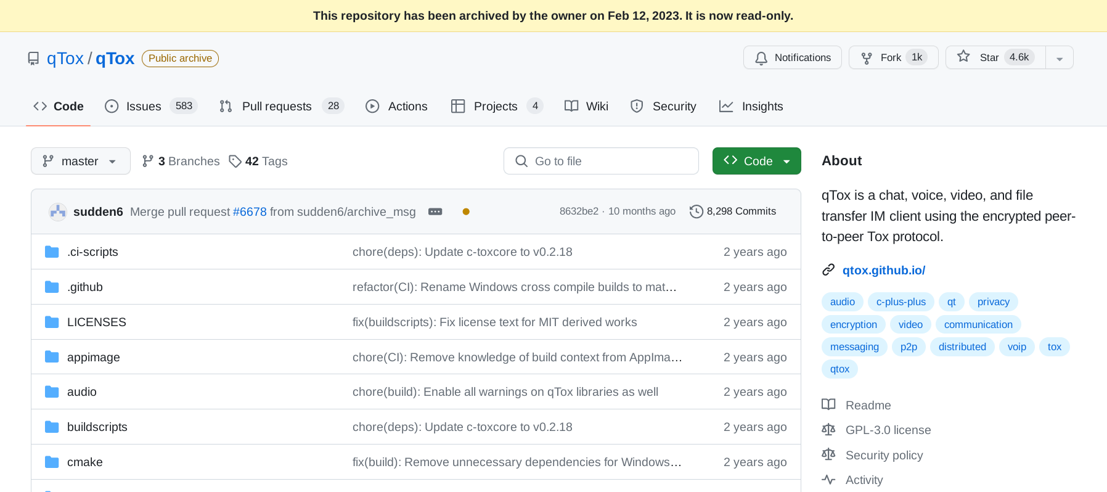Select the video topic tag

point(910,324)
